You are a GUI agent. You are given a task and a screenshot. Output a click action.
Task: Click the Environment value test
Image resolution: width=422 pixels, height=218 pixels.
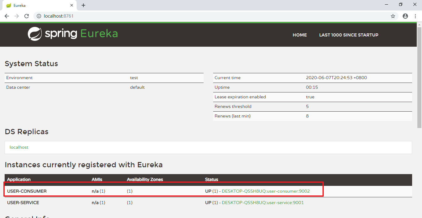pyautogui.click(x=134, y=78)
